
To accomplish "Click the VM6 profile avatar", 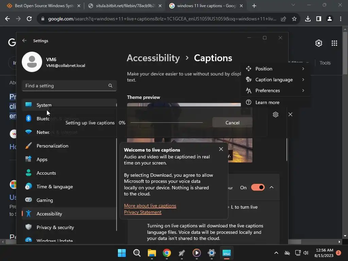I will click(32, 62).
